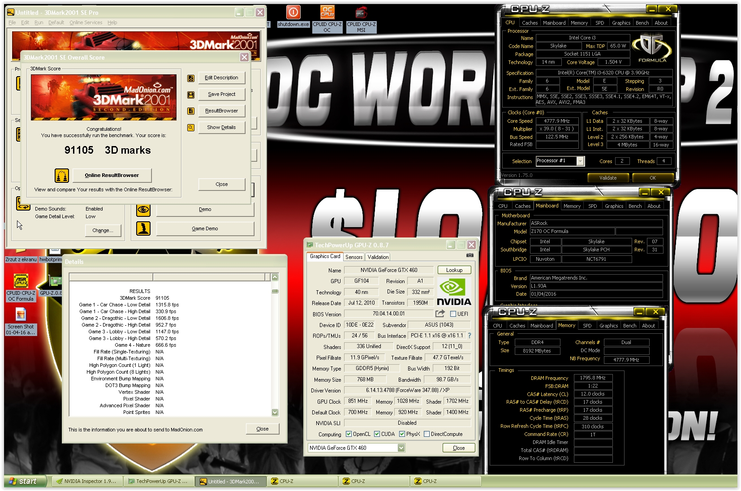The height and width of the screenshot is (491, 741).
Task: Click the GPU-Z screenshot camera icon
Action: tap(470, 255)
